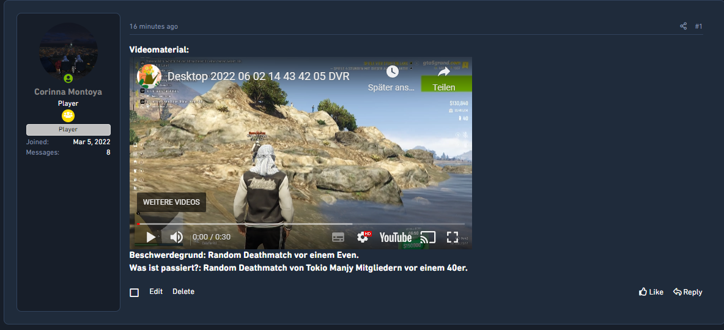Viewport: 724px width, 330px height.
Task: Reply to the post
Action: 687,291
